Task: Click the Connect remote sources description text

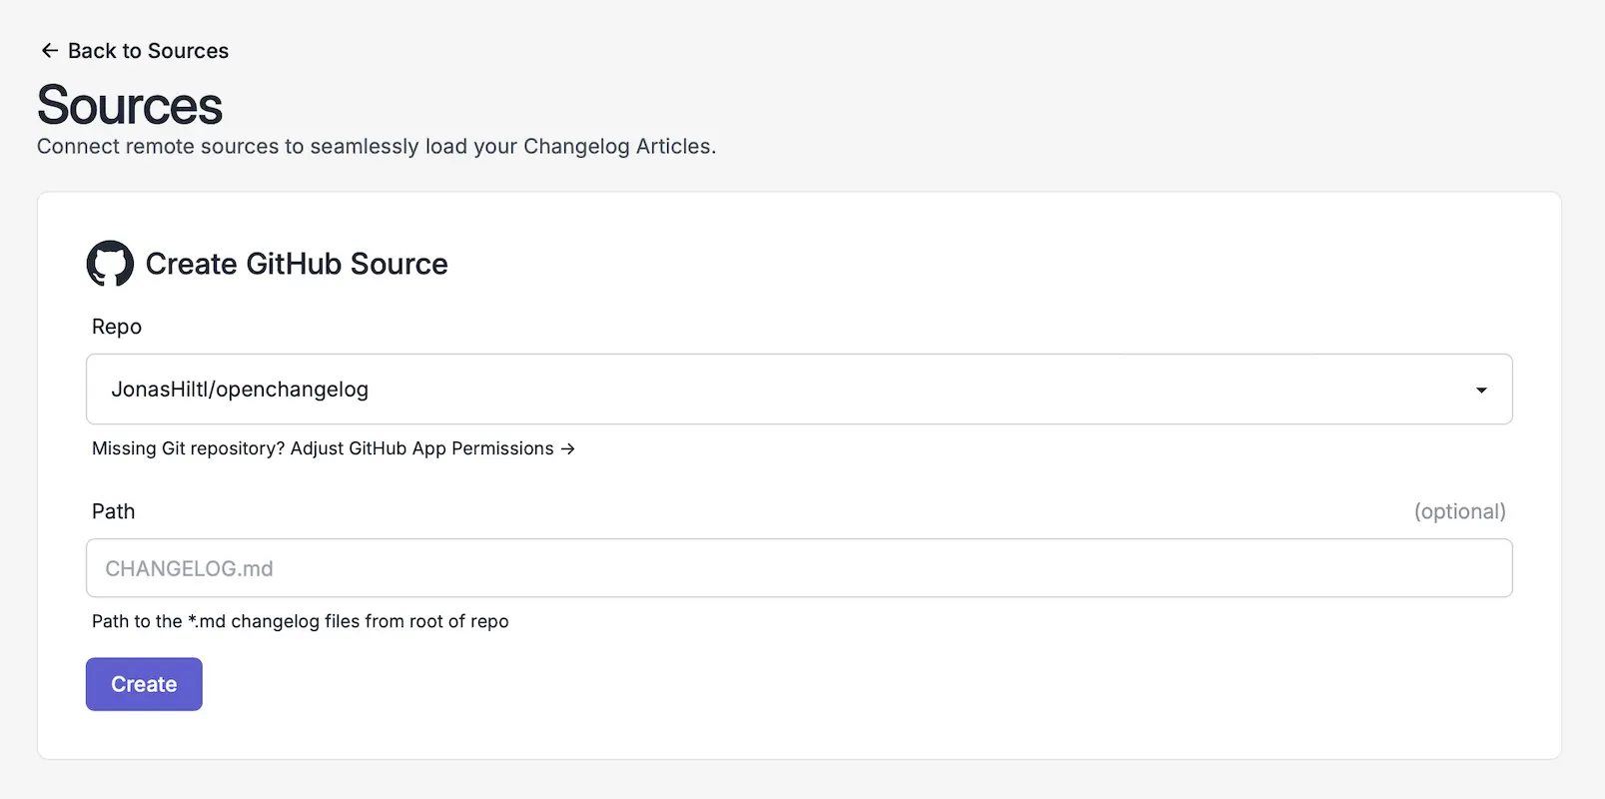Action: [377, 146]
